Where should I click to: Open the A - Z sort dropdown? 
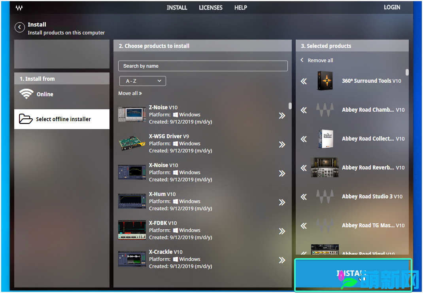(x=142, y=81)
